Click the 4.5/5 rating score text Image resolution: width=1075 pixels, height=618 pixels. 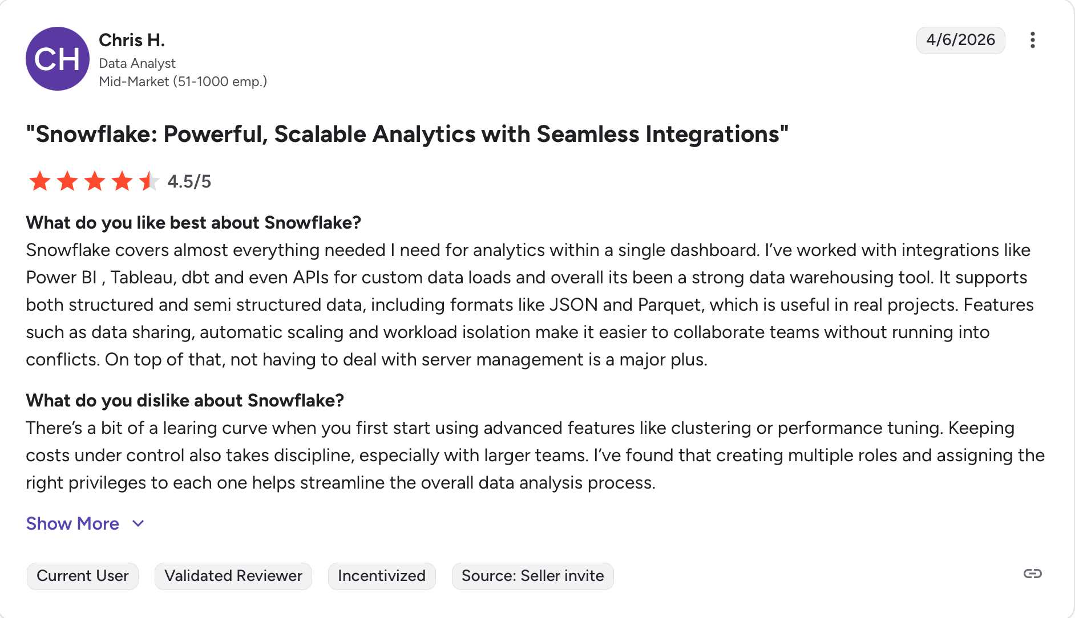coord(189,181)
